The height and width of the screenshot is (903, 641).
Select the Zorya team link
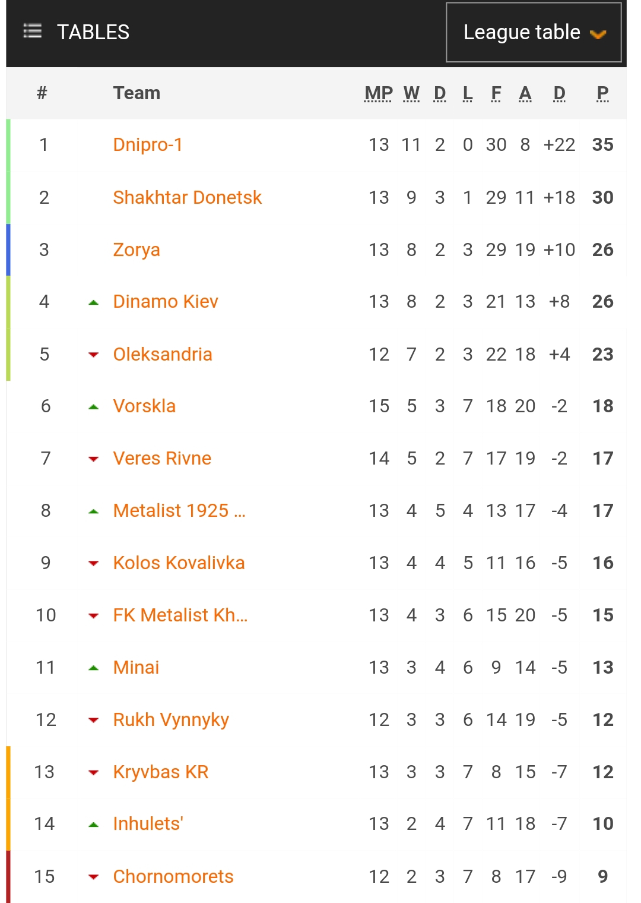(x=137, y=250)
